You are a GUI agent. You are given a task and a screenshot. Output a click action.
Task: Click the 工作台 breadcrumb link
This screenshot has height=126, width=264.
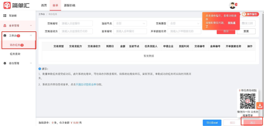pos(41,14)
